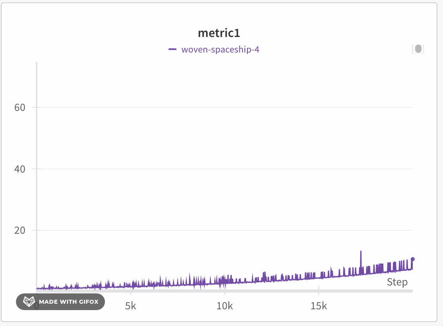Select the endpoint dot on the chart line
Image resolution: width=443 pixels, height=326 pixels.
click(413, 259)
